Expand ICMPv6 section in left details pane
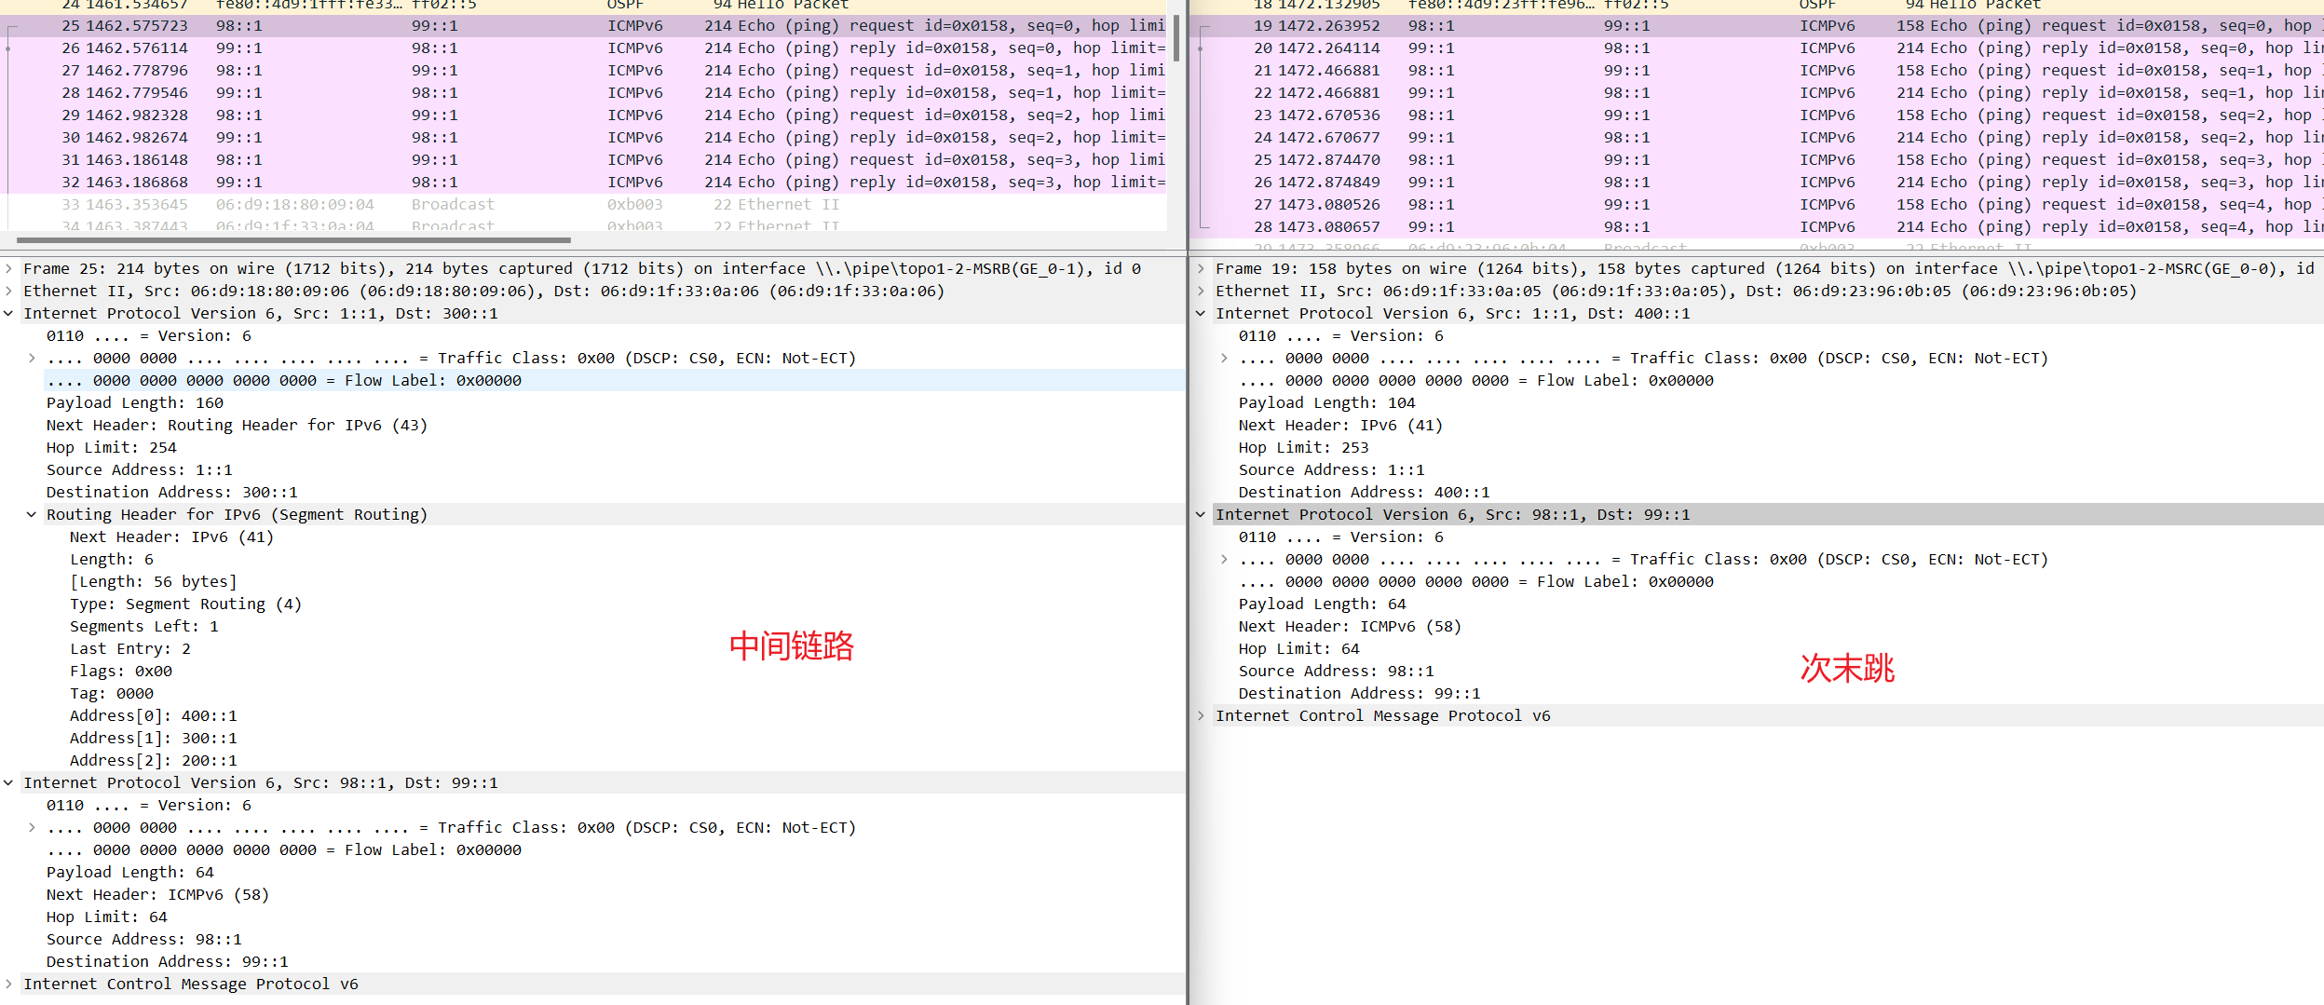This screenshot has height=1005, width=2324. 8,985
